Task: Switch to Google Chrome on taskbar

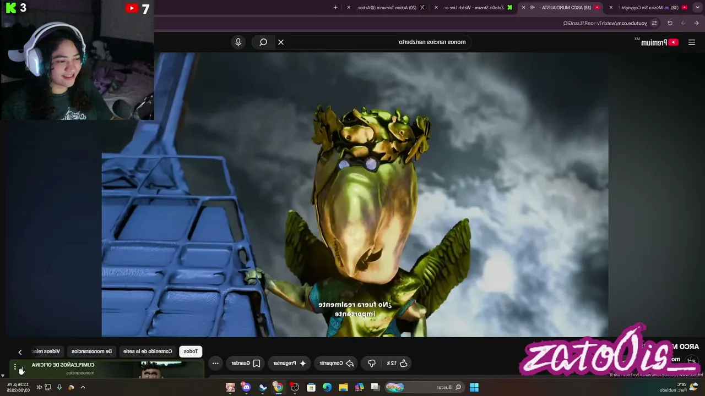Action: 279,387
